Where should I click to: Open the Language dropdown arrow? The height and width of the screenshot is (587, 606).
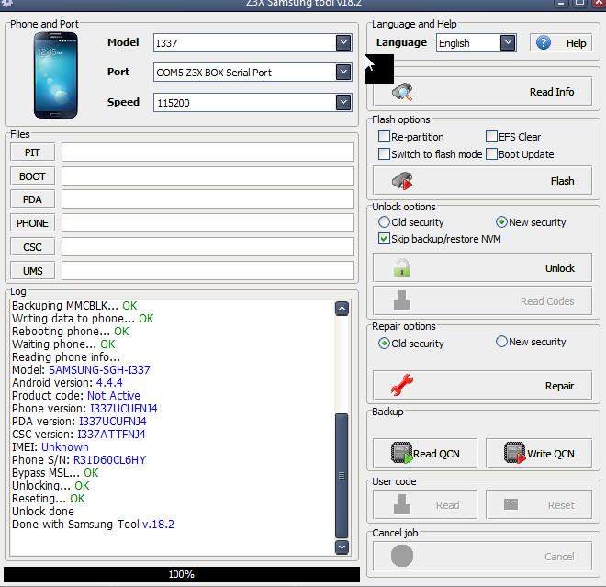(x=508, y=42)
